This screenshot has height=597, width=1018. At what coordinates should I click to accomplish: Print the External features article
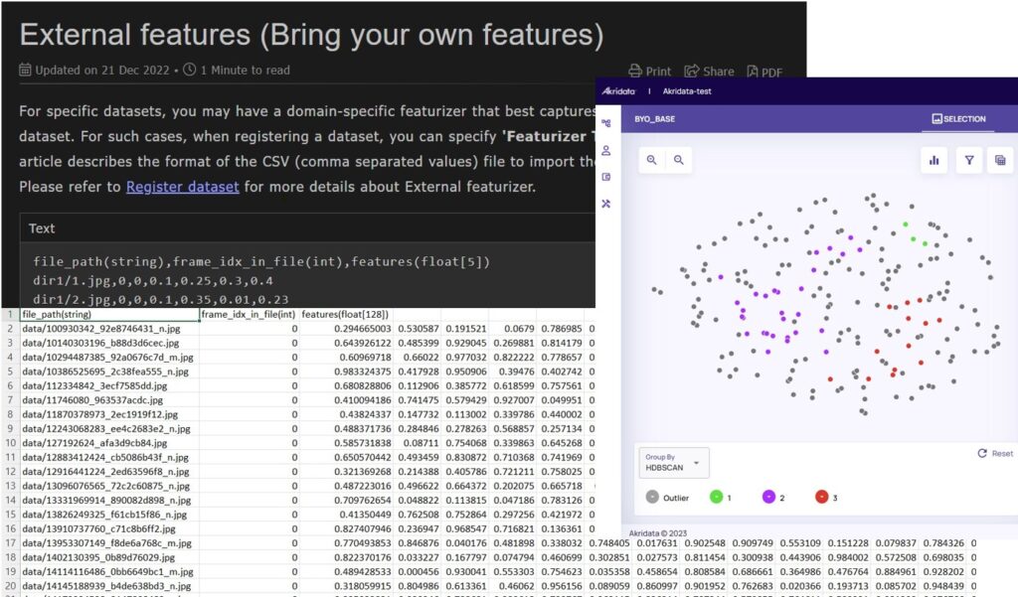651,72
